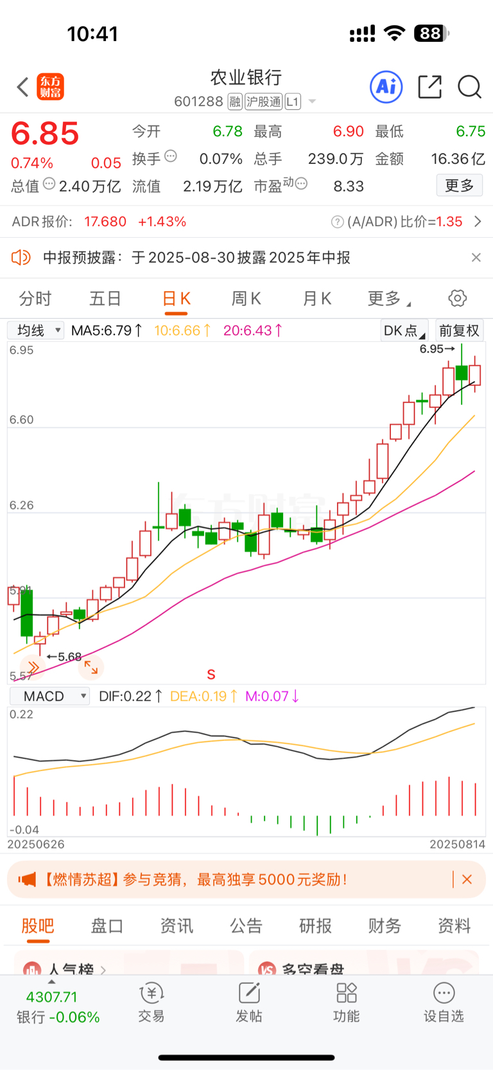Open the Ai assistant icon

386,87
